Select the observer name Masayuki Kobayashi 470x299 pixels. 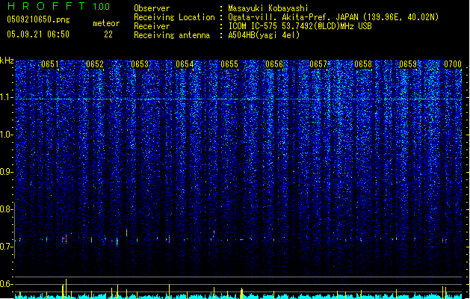coord(268,8)
